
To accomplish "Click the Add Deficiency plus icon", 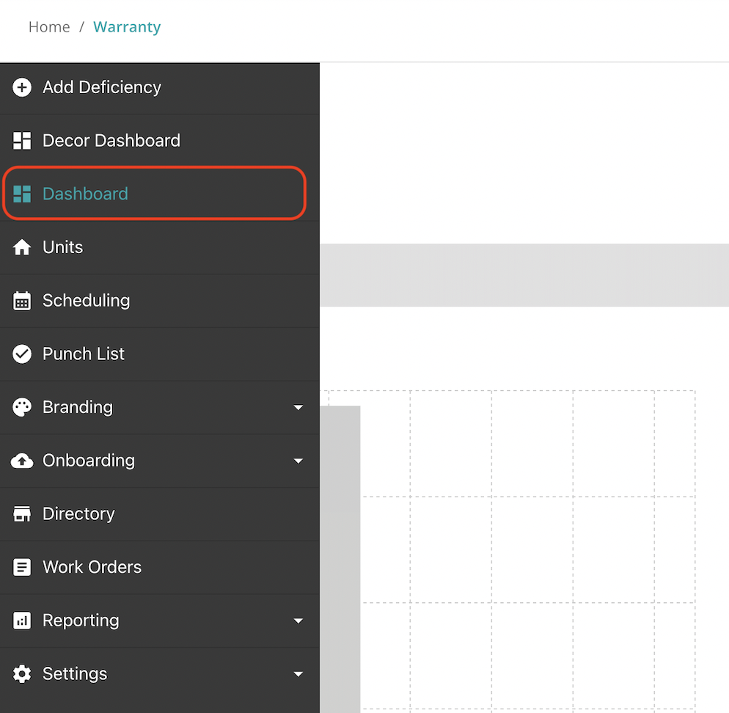I will tap(22, 87).
